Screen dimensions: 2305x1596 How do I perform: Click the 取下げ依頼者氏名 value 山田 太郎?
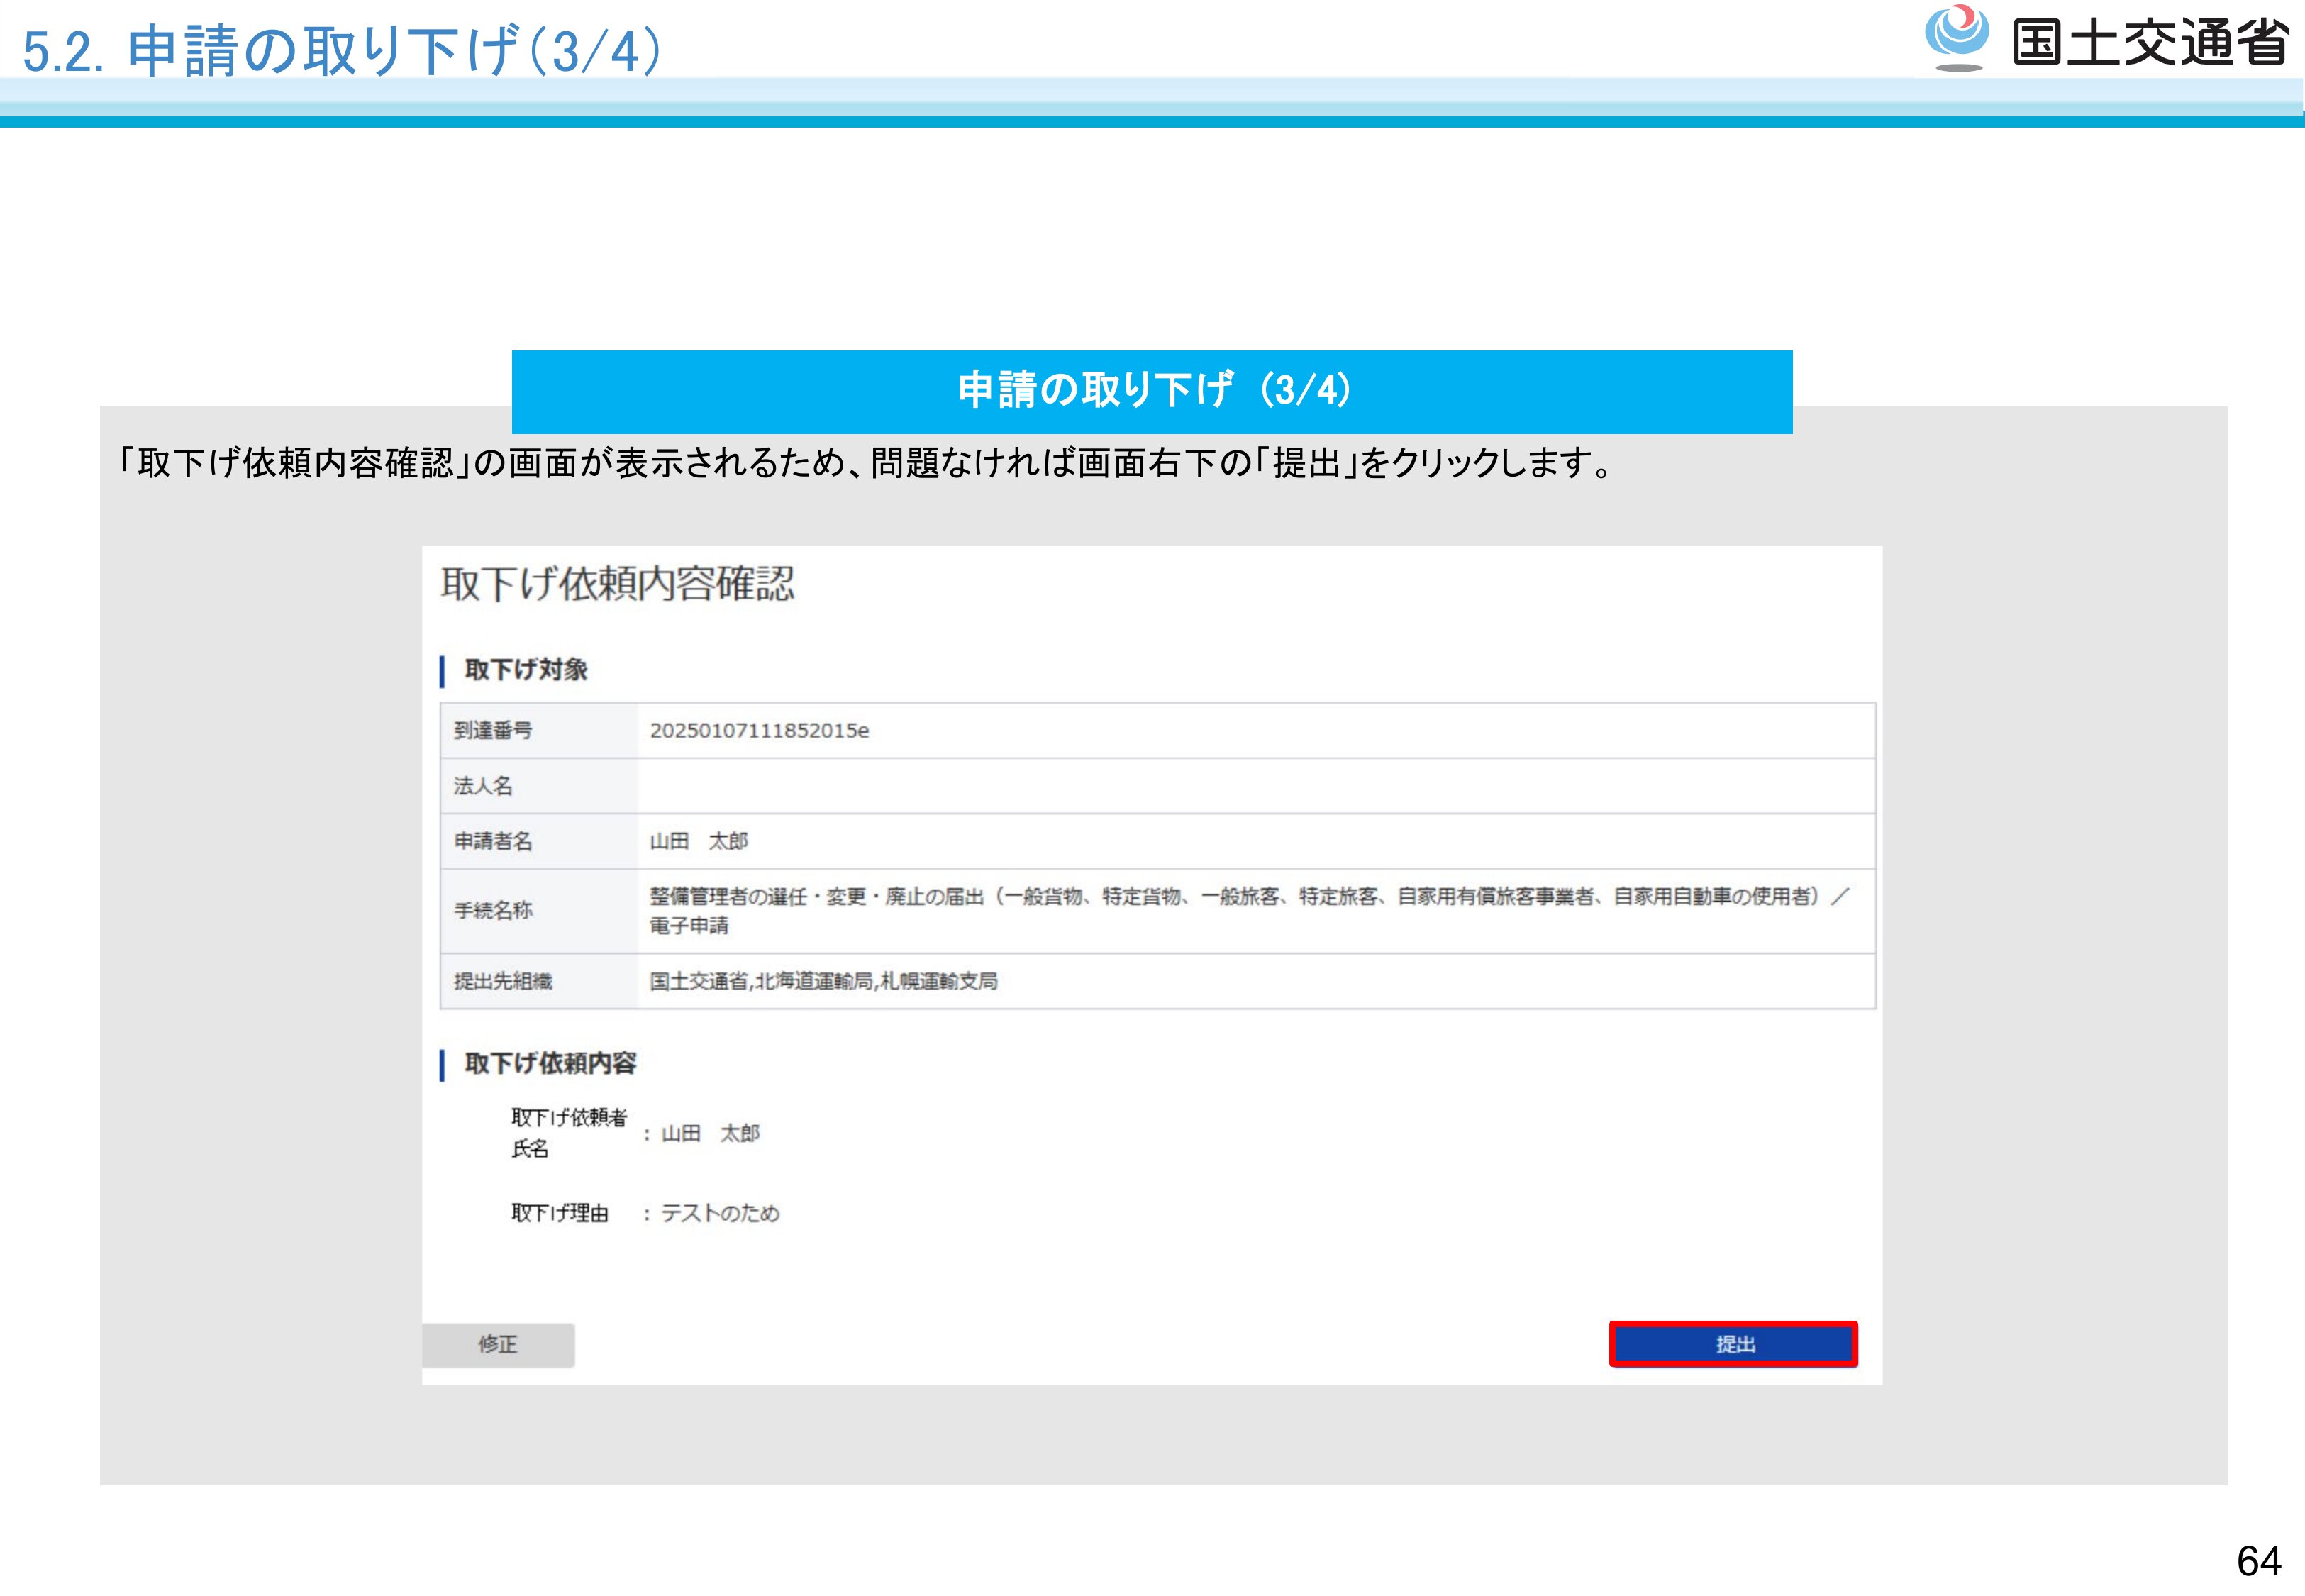pyautogui.click(x=710, y=1133)
